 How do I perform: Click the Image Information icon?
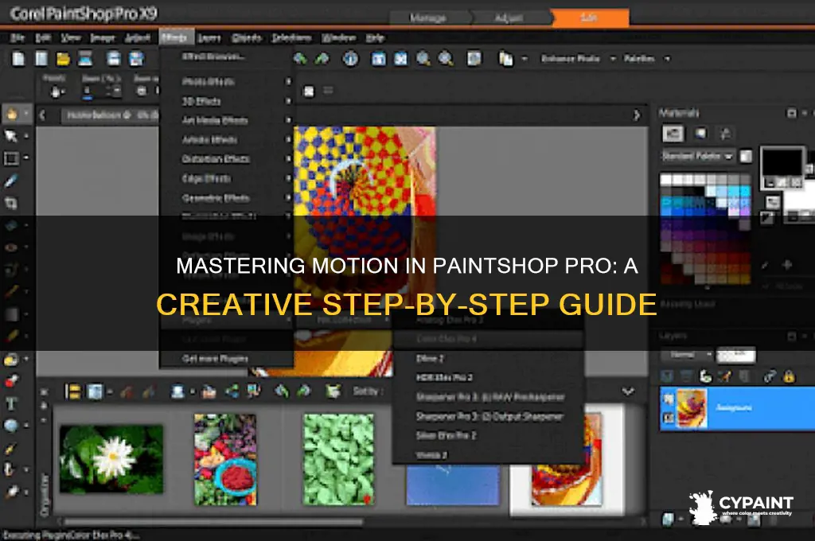pos(350,59)
